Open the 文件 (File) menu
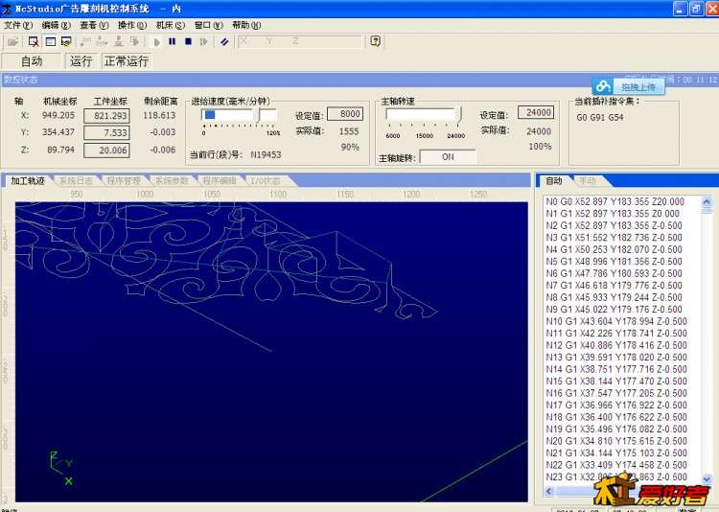 click(x=18, y=25)
